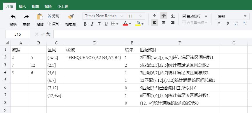
Task: Select the 函数 header cell
Action: pyautogui.click(x=94, y=50)
